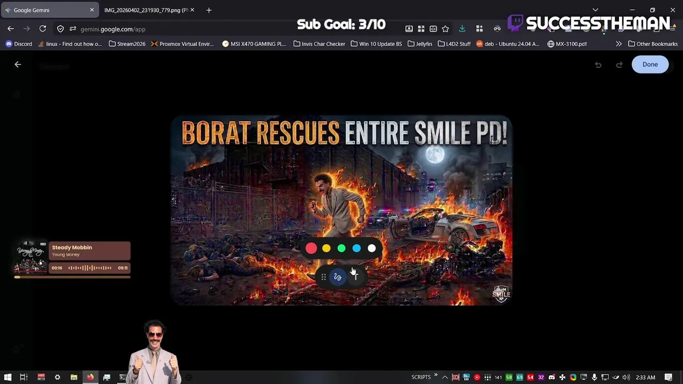Open the Discord bookmark
This screenshot has width=683, height=384.
(x=19, y=44)
